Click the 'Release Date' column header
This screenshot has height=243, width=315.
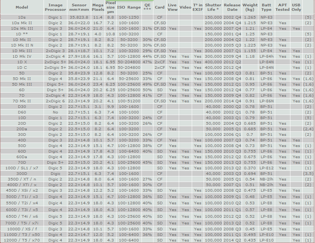coord(232,7)
